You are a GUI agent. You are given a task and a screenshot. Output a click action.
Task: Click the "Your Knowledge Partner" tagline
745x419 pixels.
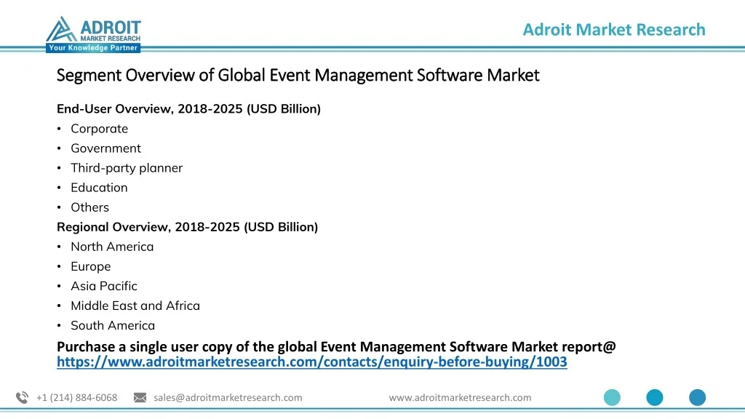[93, 48]
